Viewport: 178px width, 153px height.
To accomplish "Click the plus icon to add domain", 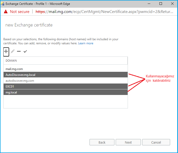I will click(6, 51).
